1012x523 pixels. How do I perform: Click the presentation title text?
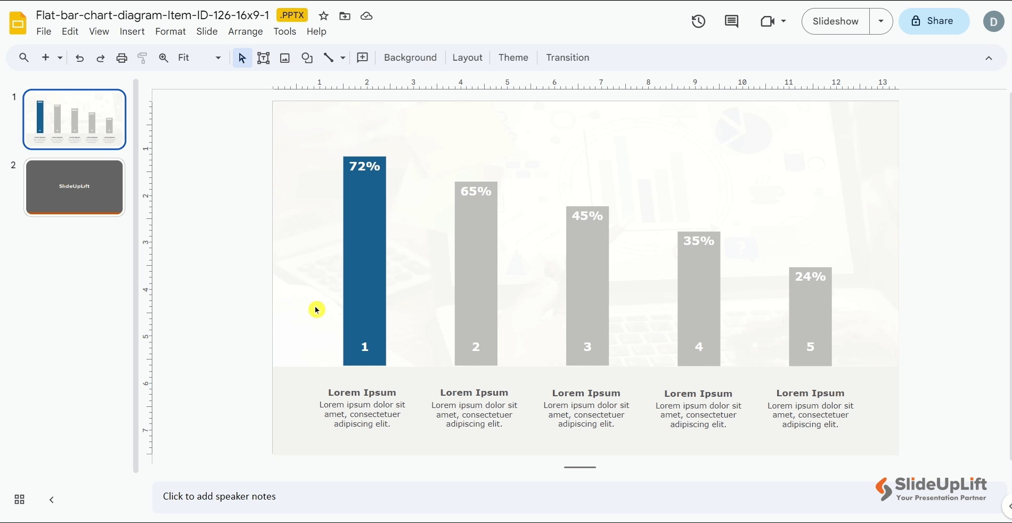(152, 15)
